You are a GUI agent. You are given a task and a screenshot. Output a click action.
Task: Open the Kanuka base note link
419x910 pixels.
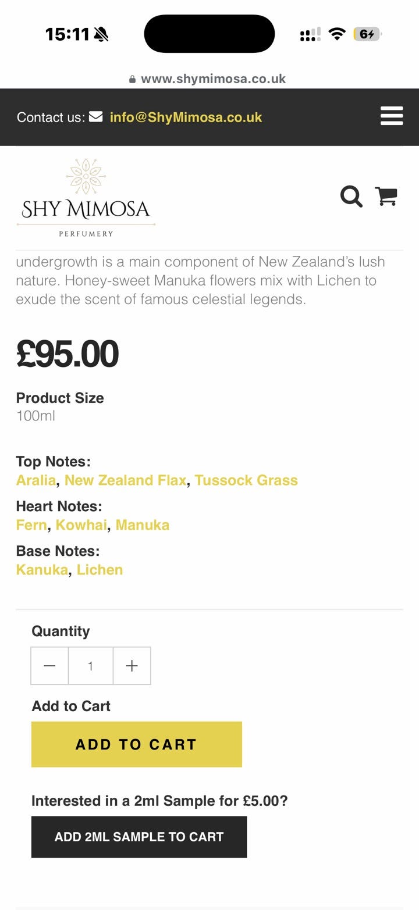[42, 570]
